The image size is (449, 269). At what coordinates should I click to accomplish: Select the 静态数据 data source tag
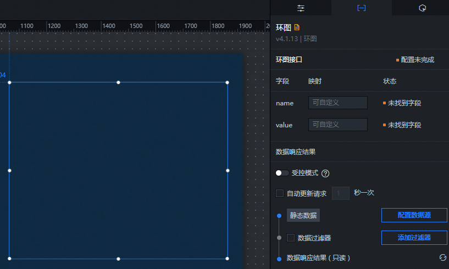[x=303, y=215]
